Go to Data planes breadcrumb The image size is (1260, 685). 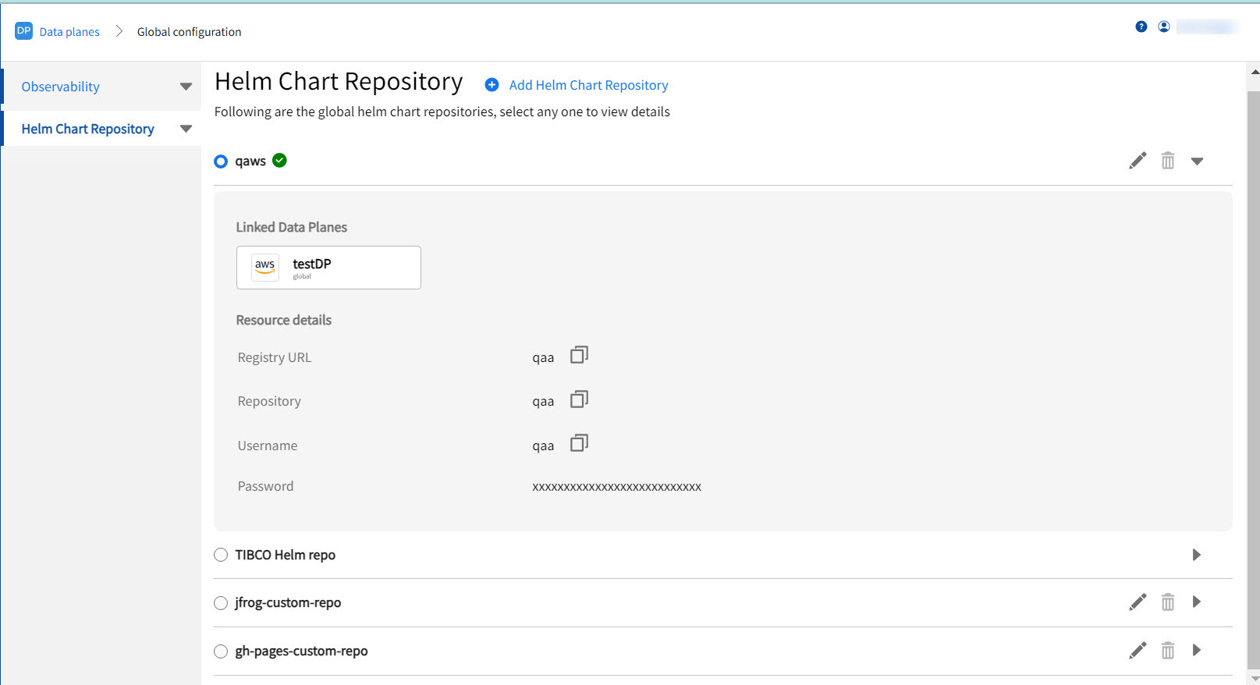(69, 32)
